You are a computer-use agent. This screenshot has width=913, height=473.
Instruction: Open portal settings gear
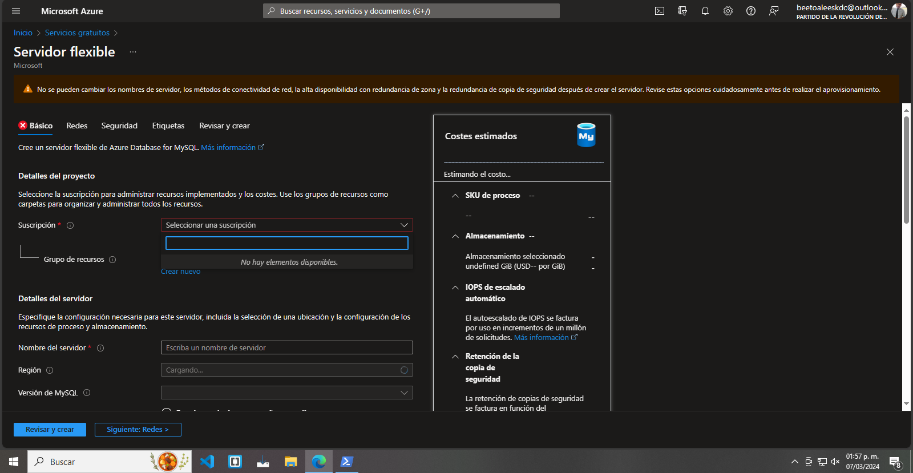pos(728,11)
